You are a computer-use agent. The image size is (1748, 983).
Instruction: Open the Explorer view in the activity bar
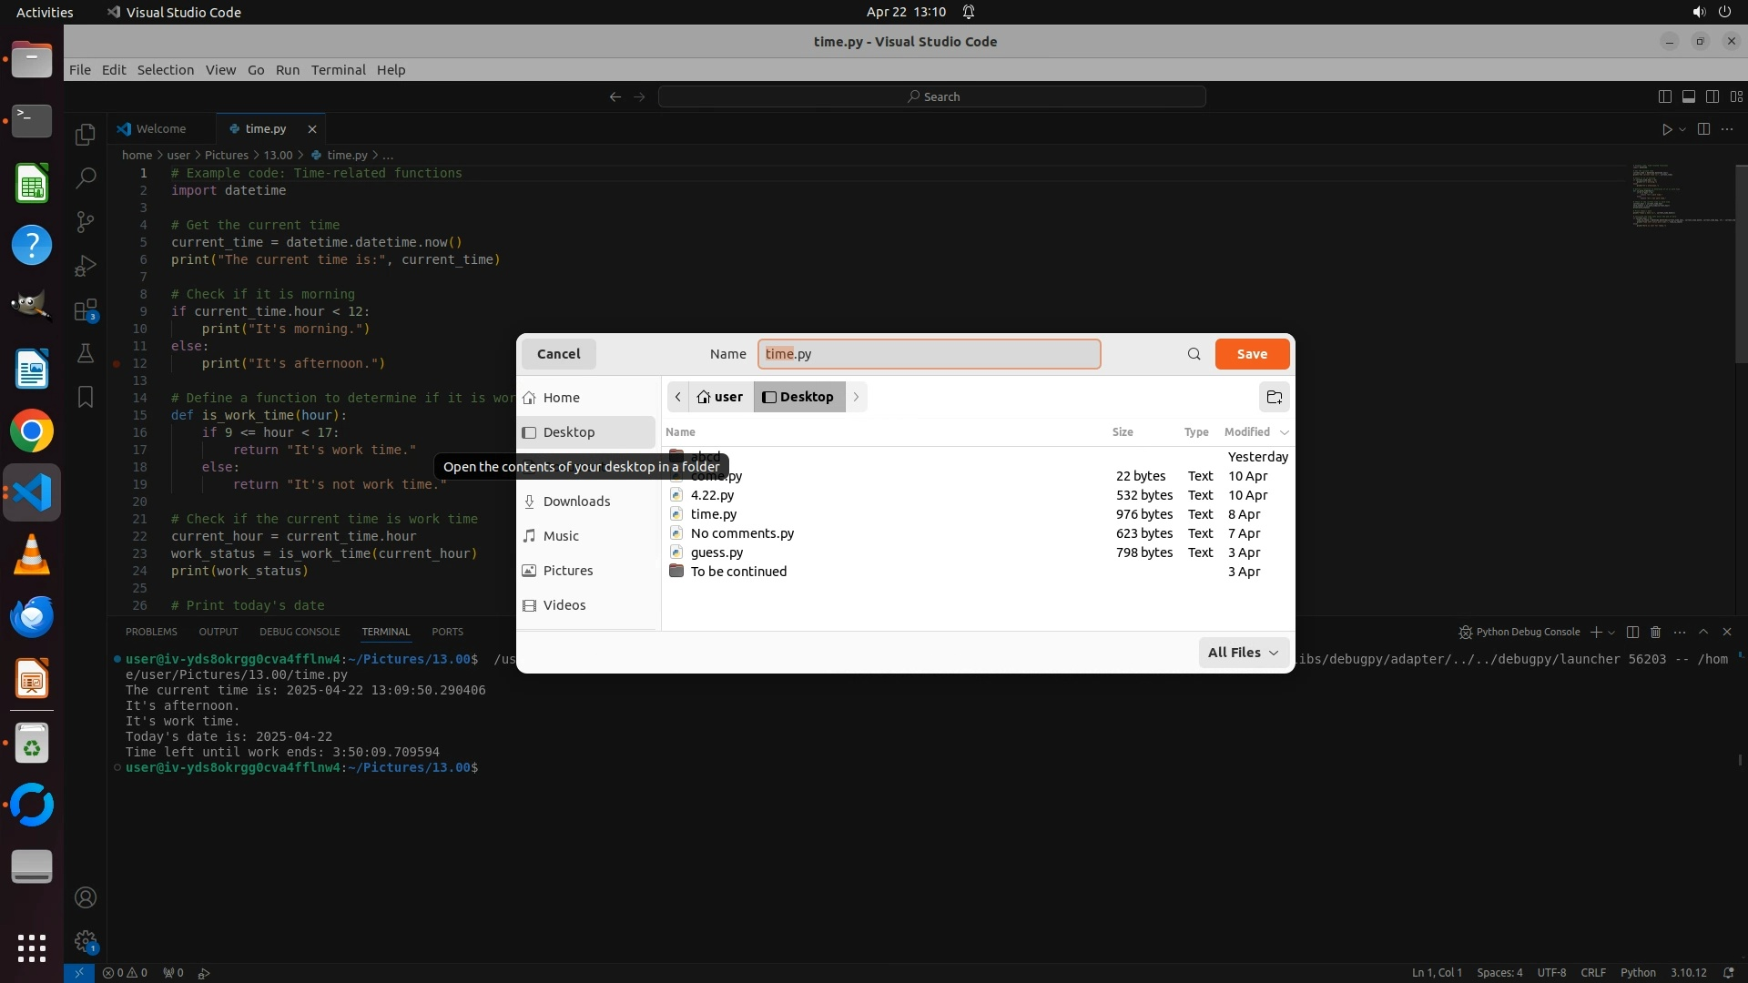[x=86, y=135]
